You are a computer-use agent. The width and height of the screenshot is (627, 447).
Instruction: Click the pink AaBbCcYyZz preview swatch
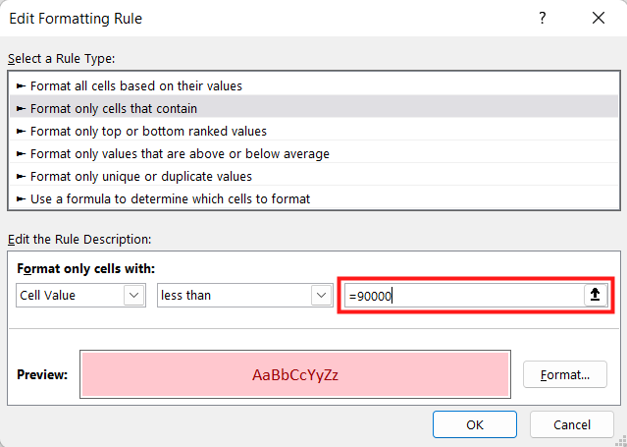point(295,374)
